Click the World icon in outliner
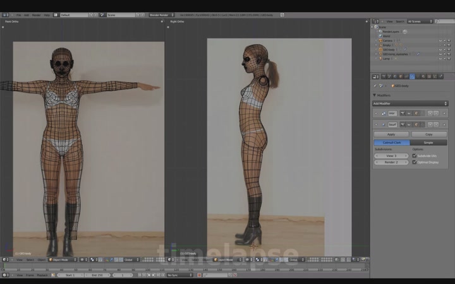The height and width of the screenshot is (284, 455). click(380, 36)
